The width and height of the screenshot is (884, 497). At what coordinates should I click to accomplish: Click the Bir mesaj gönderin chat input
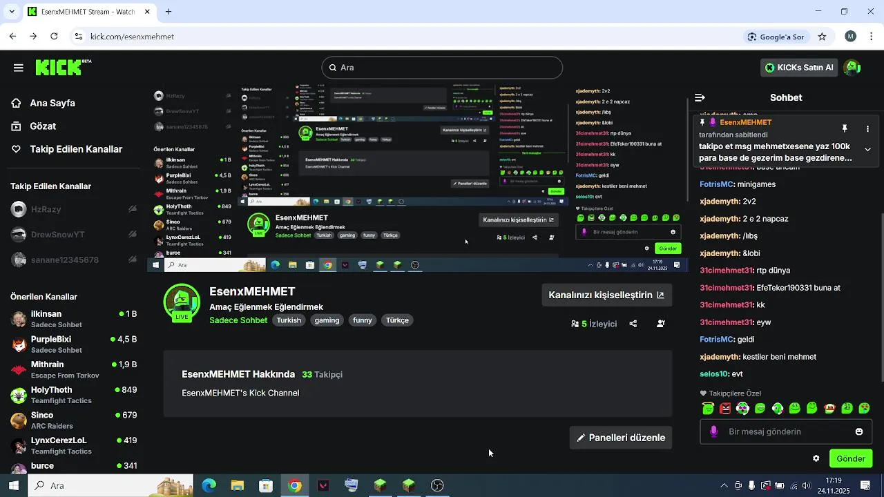point(786,431)
